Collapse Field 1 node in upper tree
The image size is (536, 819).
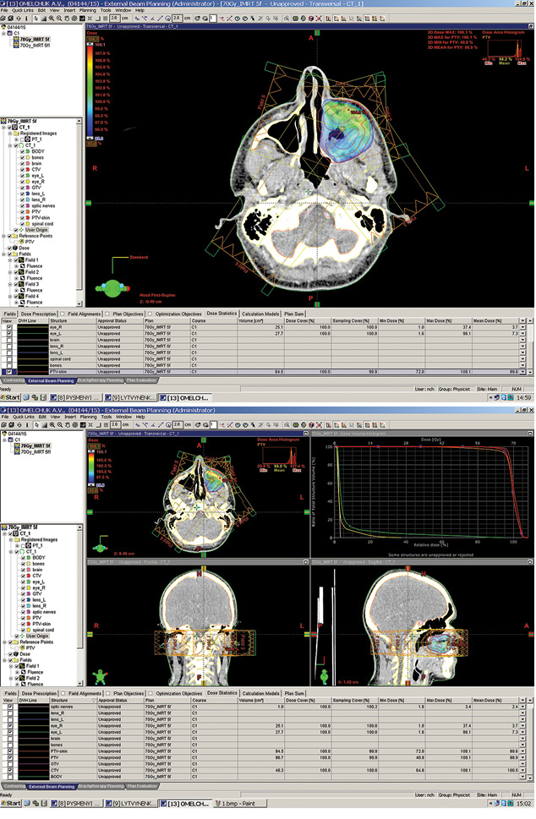(x=10, y=260)
